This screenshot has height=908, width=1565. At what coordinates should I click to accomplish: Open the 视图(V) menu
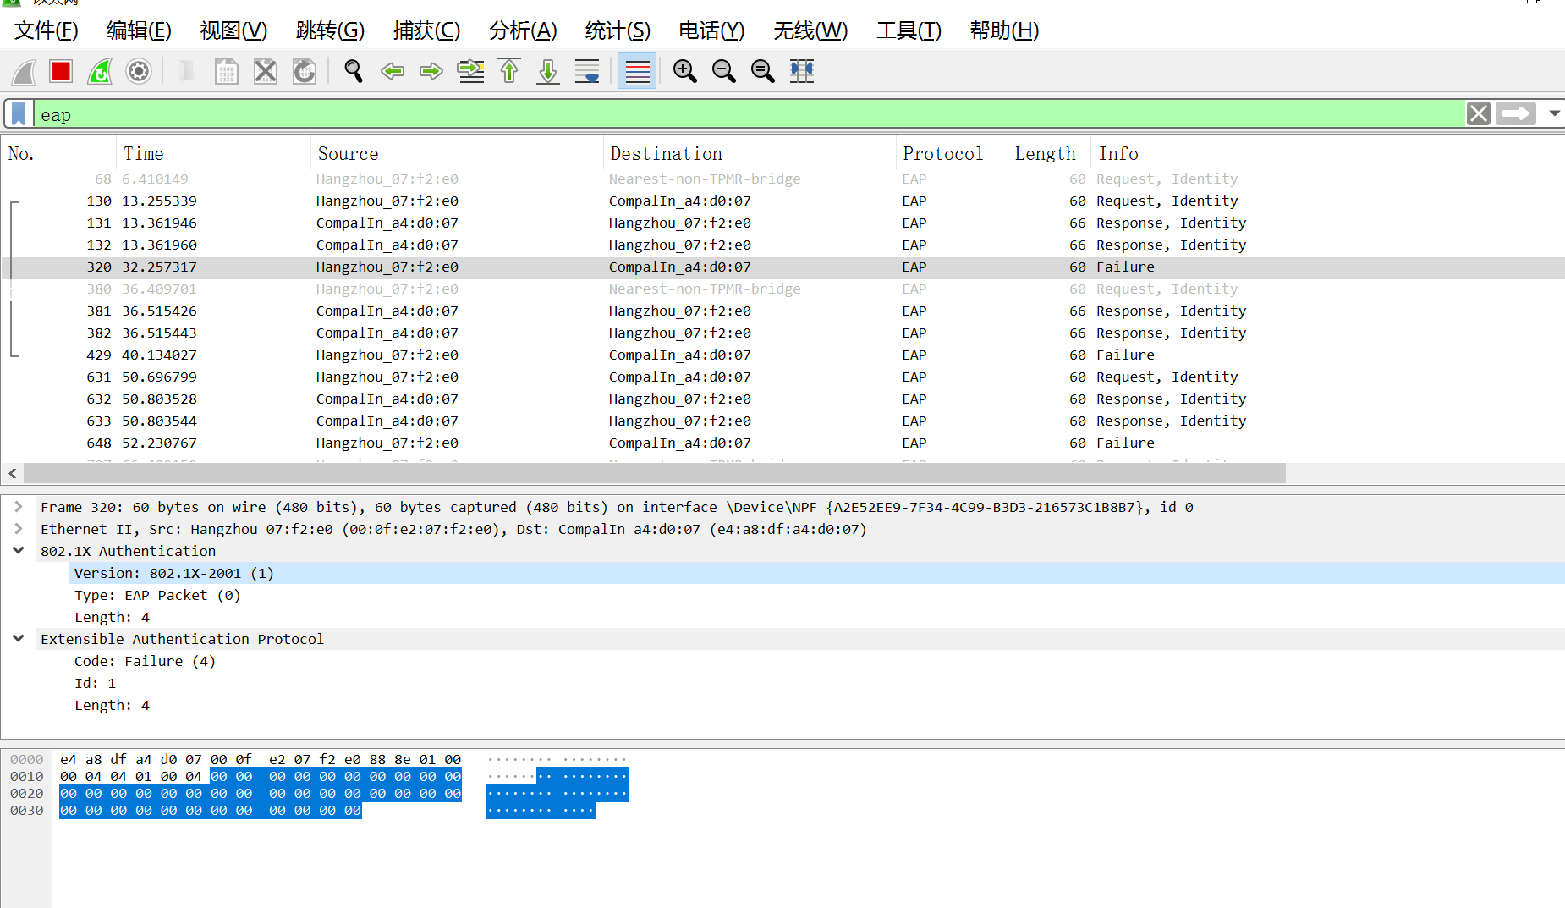coord(233,30)
